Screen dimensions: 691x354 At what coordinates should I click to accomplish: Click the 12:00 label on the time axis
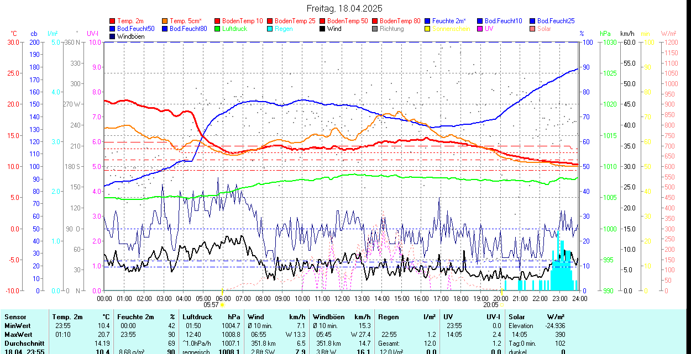(342, 298)
